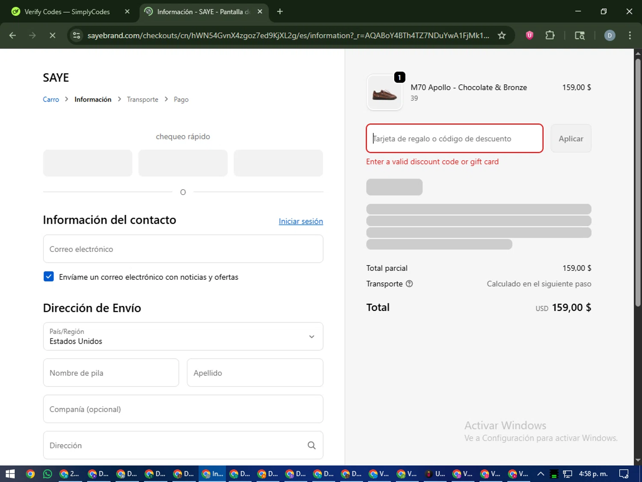Click the search icon in Dirección field
642x482 pixels.
click(x=312, y=446)
